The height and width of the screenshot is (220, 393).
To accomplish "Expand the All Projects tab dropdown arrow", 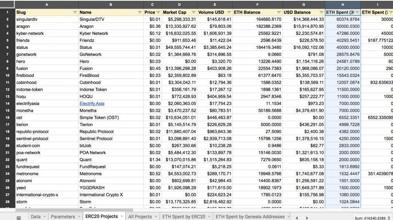I will [156, 217].
